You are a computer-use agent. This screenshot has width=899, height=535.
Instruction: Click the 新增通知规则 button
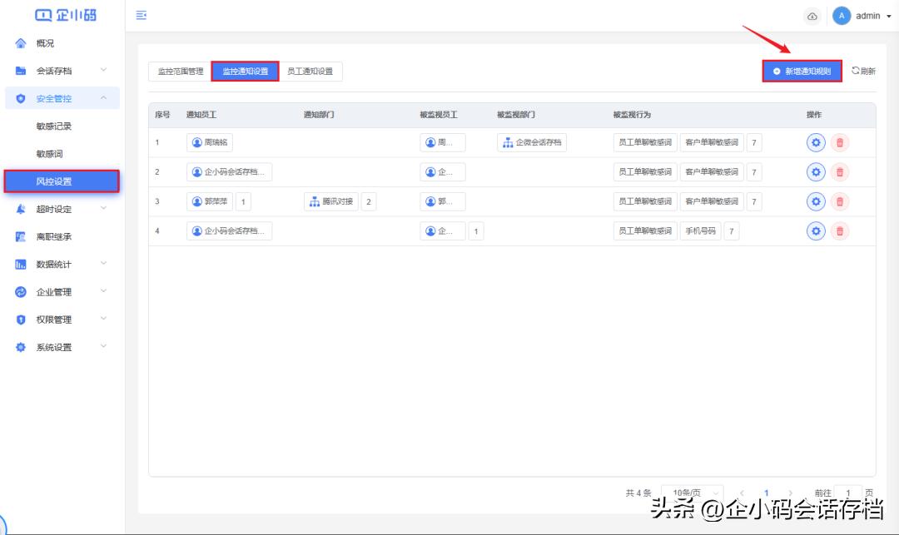802,71
